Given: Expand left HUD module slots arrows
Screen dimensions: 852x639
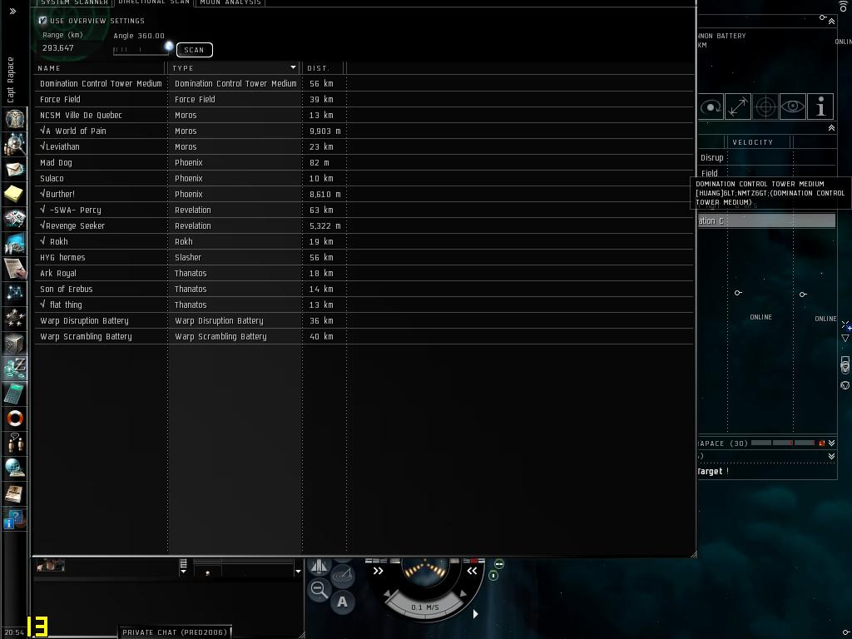Looking at the screenshot, I should click(379, 571).
